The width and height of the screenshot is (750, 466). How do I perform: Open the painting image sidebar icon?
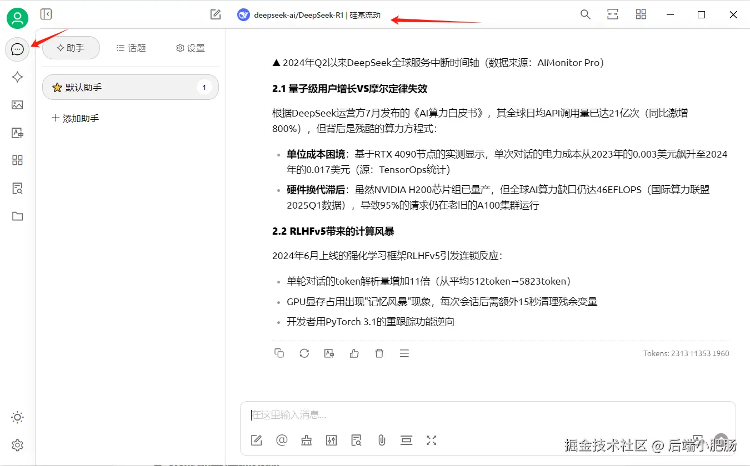click(17, 105)
